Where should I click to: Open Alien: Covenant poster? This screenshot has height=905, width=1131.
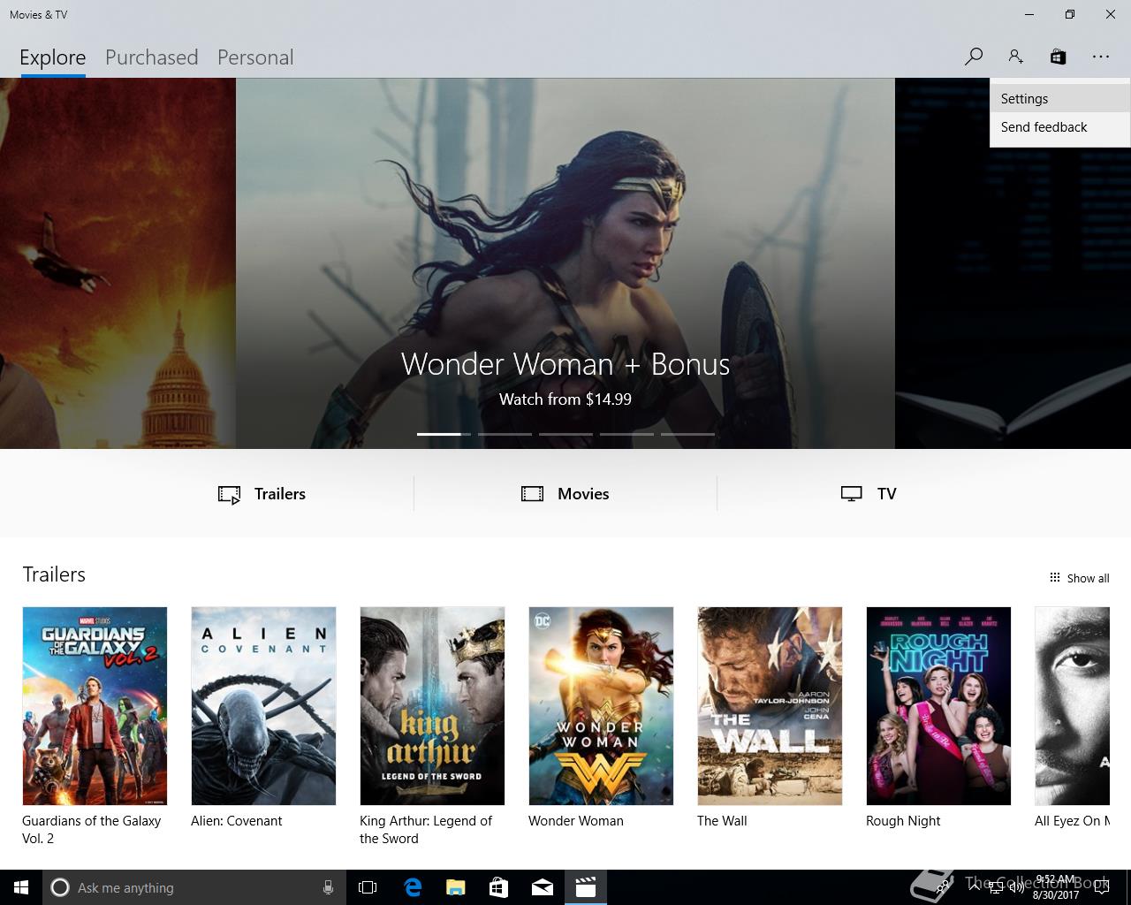click(263, 706)
